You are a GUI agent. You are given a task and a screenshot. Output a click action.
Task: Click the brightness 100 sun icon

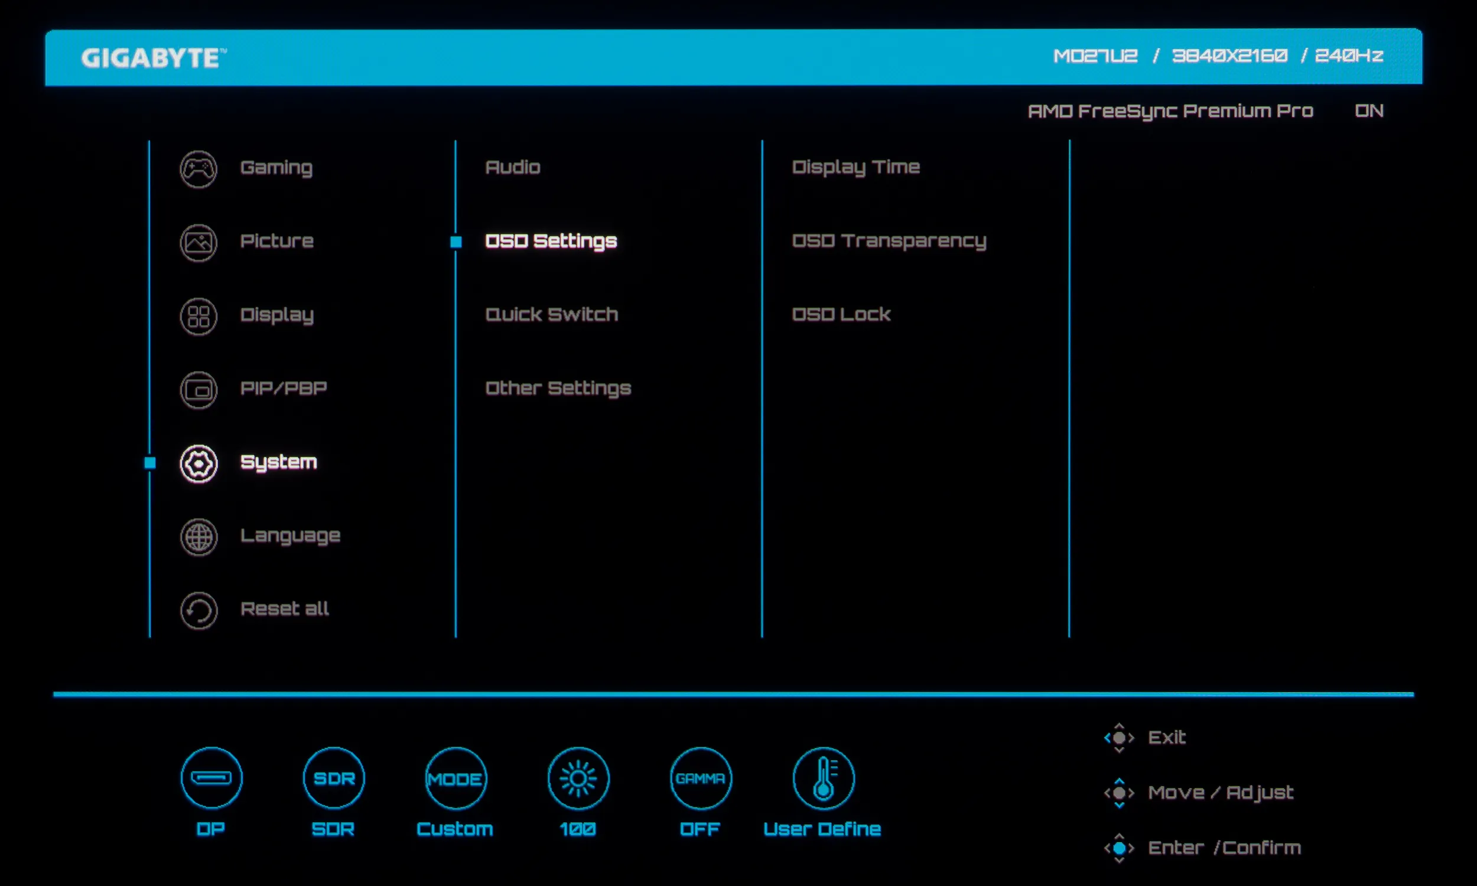(578, 777)
